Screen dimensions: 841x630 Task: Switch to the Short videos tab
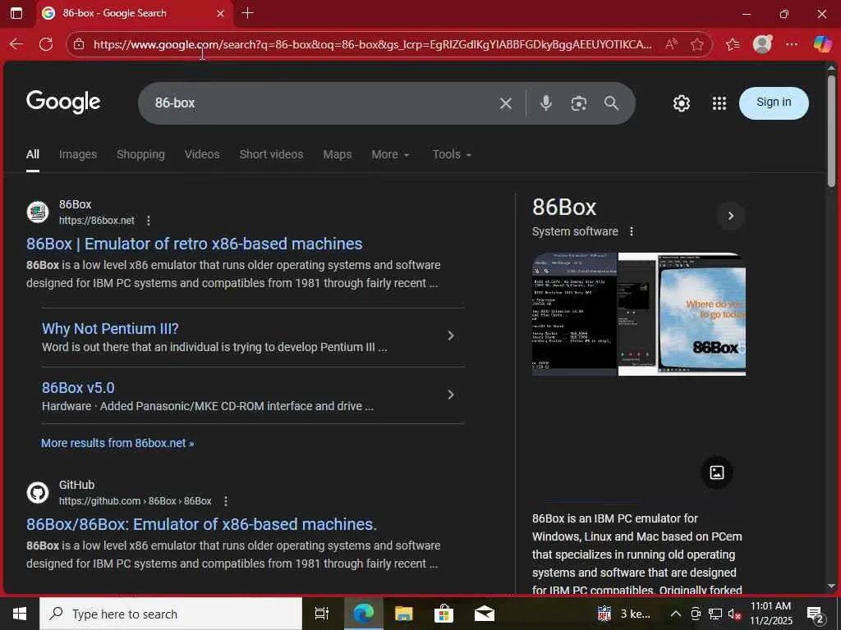point(271,154)
